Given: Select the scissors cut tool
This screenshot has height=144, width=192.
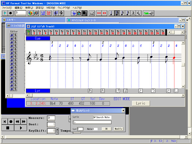Looking at the screenshot, I should click(74, 13).
